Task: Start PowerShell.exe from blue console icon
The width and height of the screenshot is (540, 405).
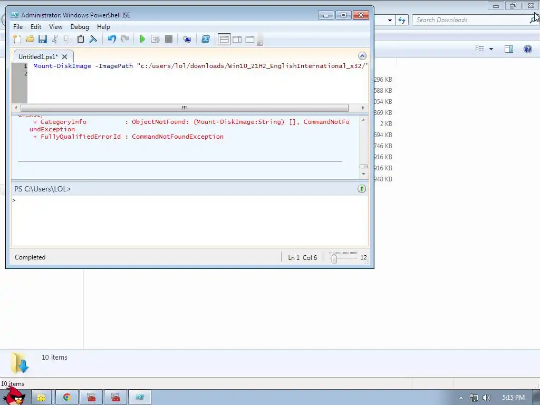Action: coord(206,39)
